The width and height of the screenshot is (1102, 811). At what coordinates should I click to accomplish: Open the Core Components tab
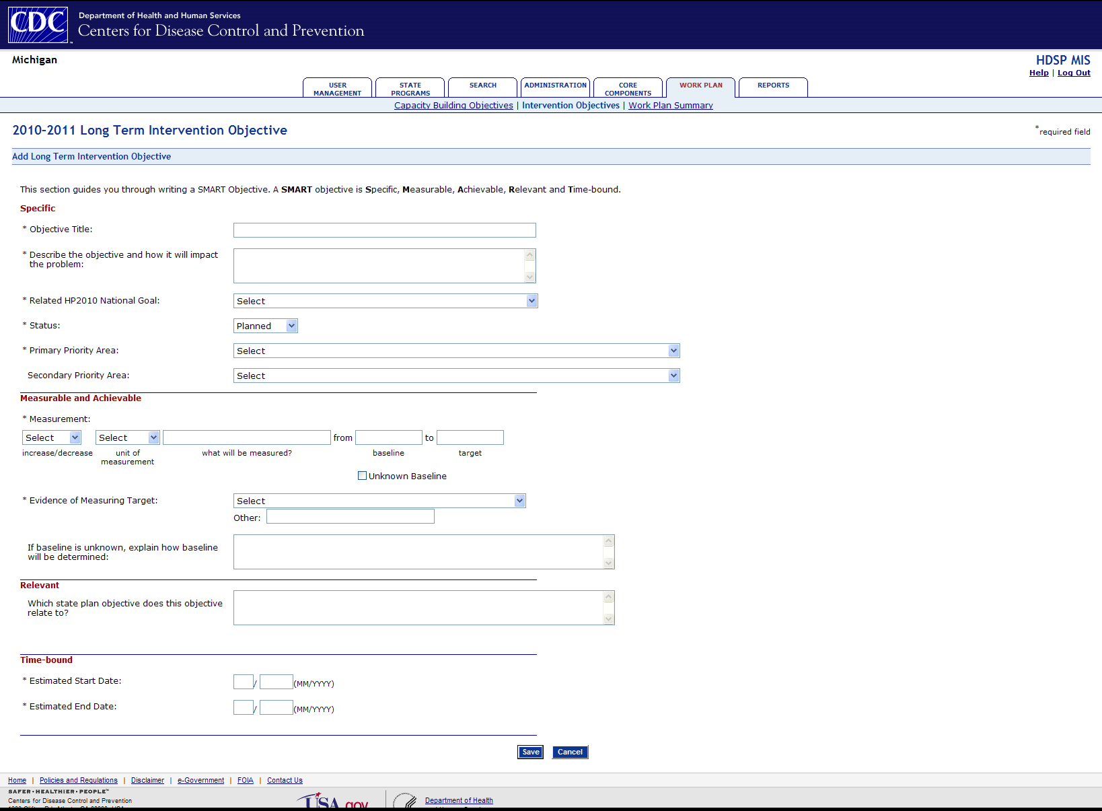pyautogui.click(x=628, y=89)
